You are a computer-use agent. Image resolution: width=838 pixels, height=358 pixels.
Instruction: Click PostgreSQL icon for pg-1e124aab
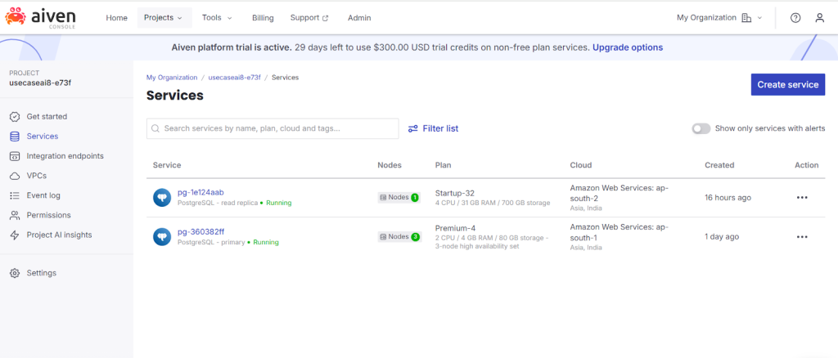(x=162, y=197)
